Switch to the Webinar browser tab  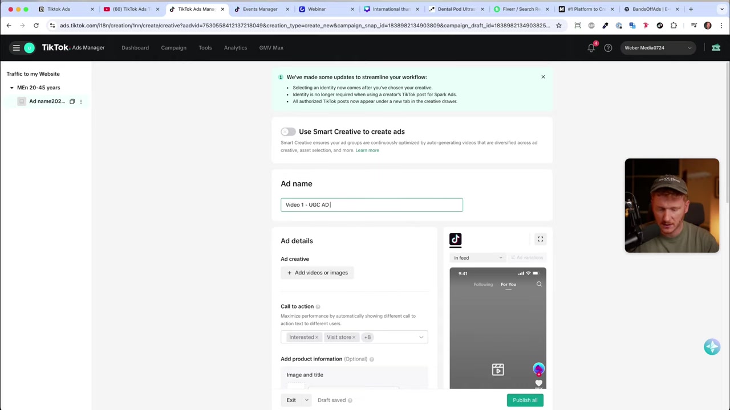coord(326,9)
